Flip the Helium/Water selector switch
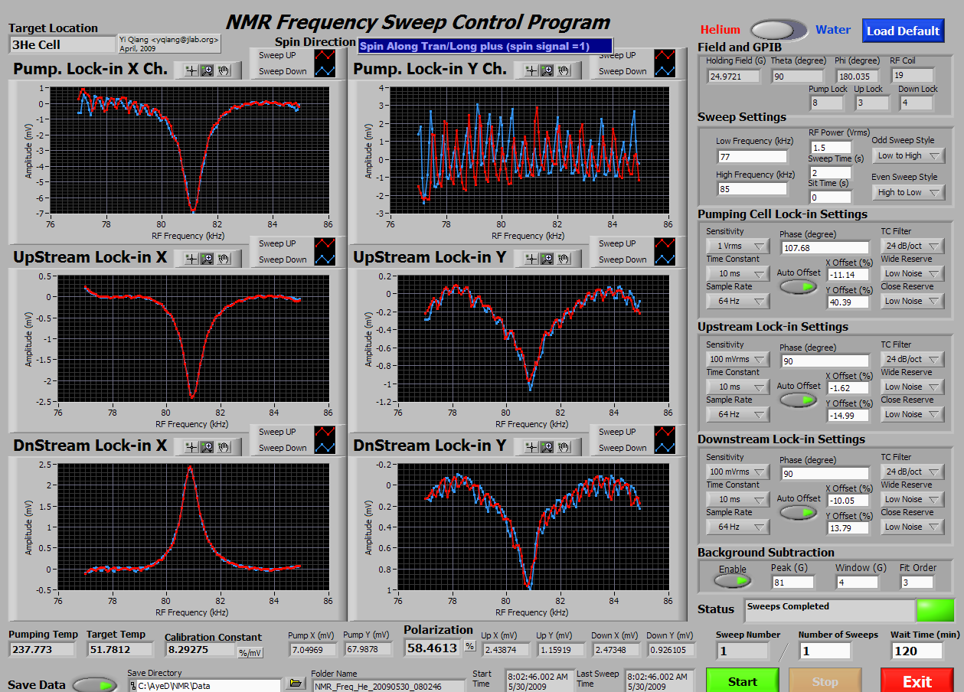This screenshot has height=692, width=964. click(779, 30)
